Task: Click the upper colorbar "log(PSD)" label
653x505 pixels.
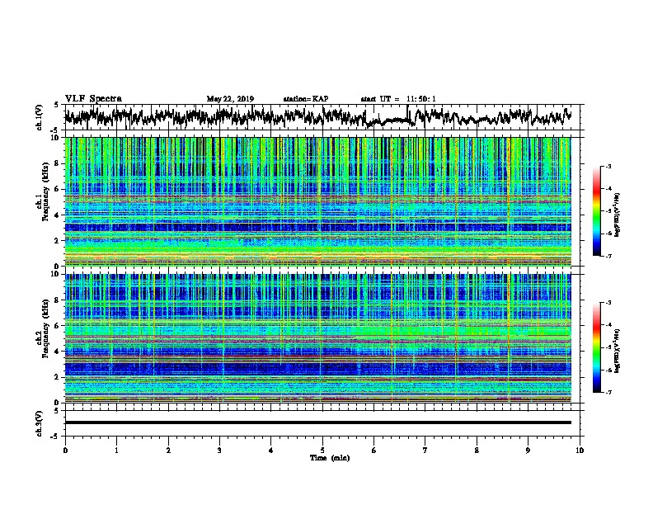Action: click(617, 215)
